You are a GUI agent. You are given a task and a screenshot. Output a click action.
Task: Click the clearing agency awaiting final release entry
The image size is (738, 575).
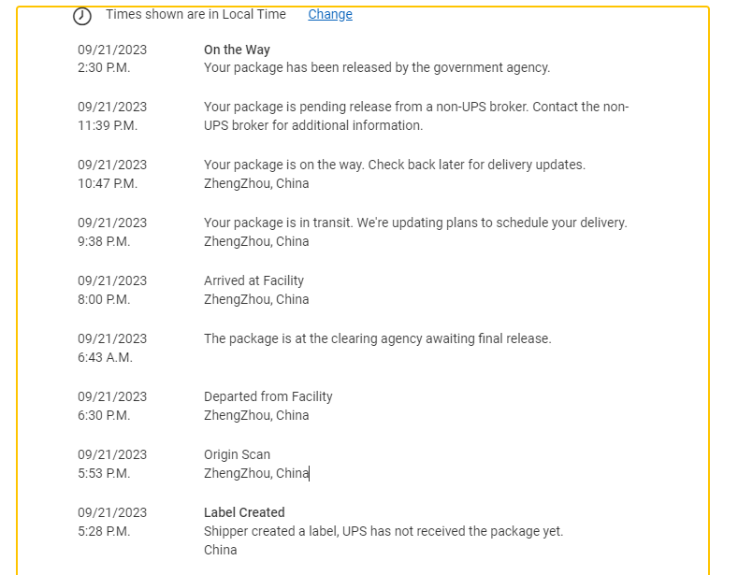tap(378, 338)
